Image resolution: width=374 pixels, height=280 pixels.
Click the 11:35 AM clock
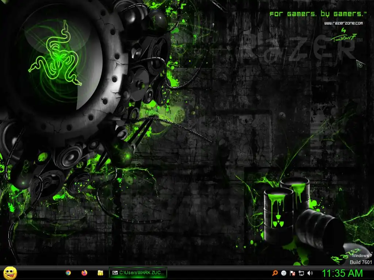click(x=343, y=273)
